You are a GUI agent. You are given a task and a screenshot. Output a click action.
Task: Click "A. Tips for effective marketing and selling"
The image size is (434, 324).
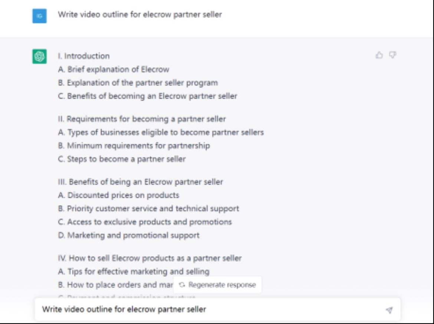[134, 272]
